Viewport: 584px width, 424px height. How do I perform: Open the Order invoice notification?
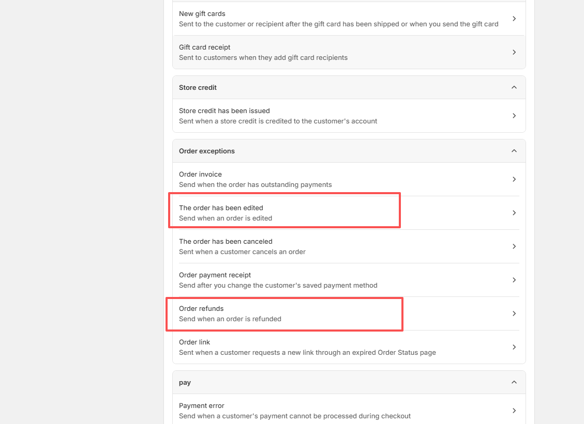(201, 175)
